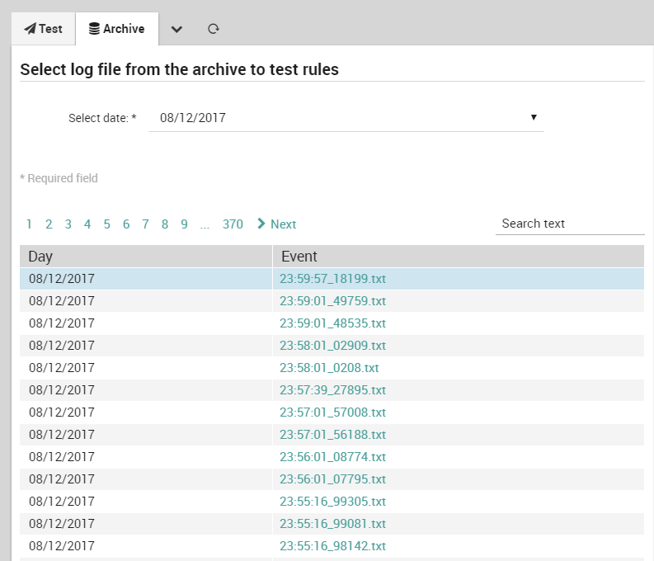Image resolution: width=654 pixels, height=561 pixels.
Task: Open log file 23:56:01_08774.txt
Action: (x=332, y=457)
